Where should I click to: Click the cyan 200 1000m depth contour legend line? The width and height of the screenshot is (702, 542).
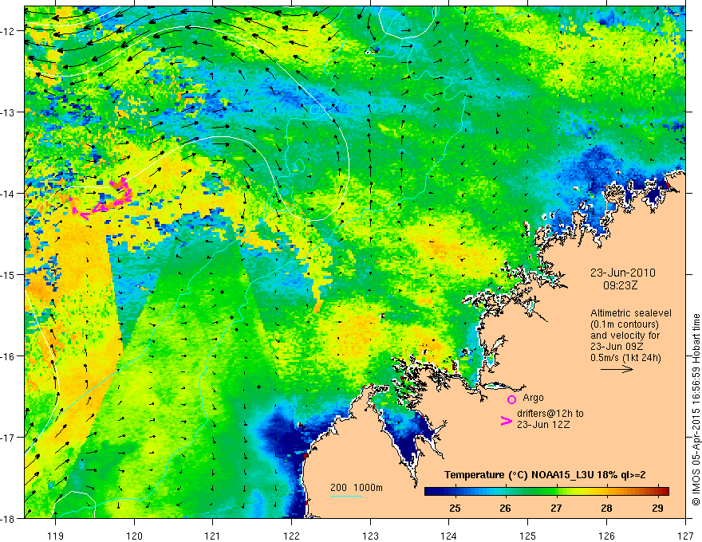point(346,496)
